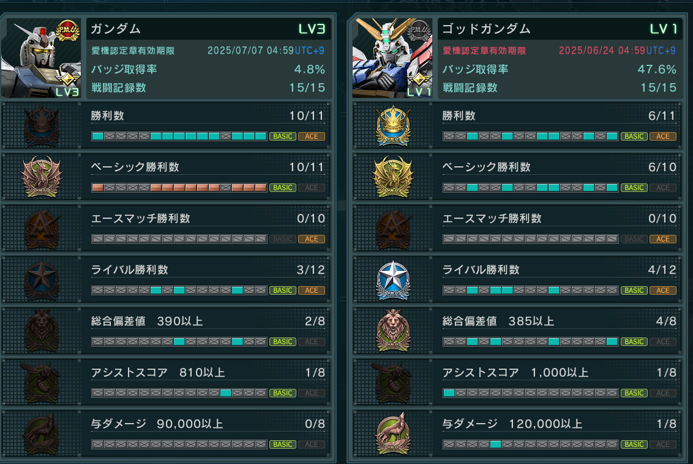Viewport: 693px width, 464px height.
Task: Click the BASIC tag on ゴッドガンダム ライバル勝利数 row
Action: (634, 290)
